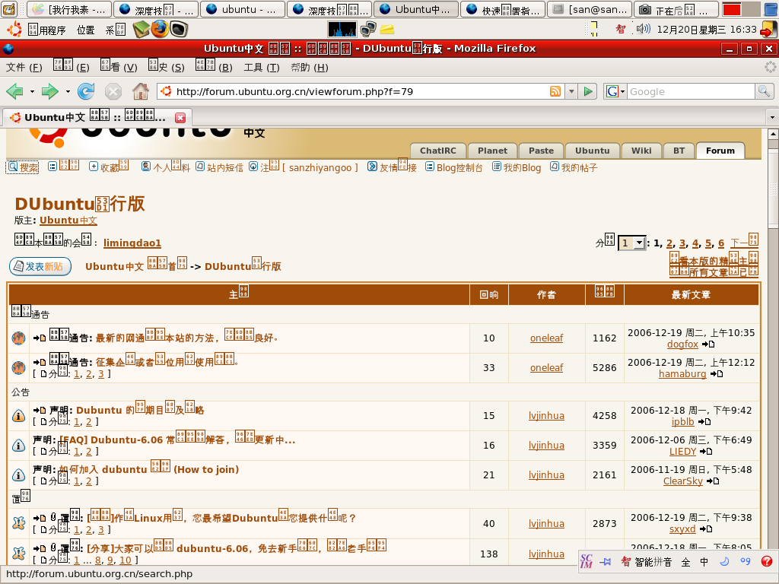
Task: Click the pin icon on input toolbar
Action: [605, 562]
